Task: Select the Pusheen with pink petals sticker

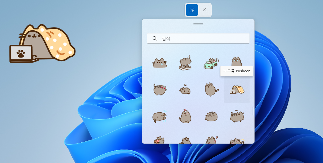Action: click(x=211, y=140)
